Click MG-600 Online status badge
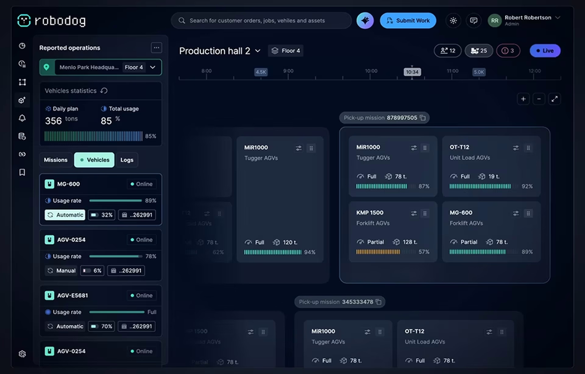The height and width of the screenshot is (374, 585). click(141, 184)
